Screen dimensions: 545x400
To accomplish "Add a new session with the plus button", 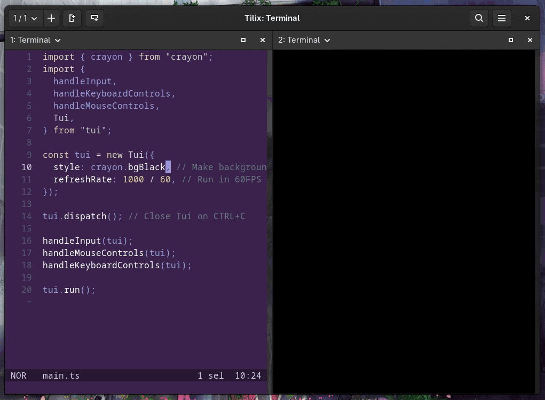I will [51, 18].
